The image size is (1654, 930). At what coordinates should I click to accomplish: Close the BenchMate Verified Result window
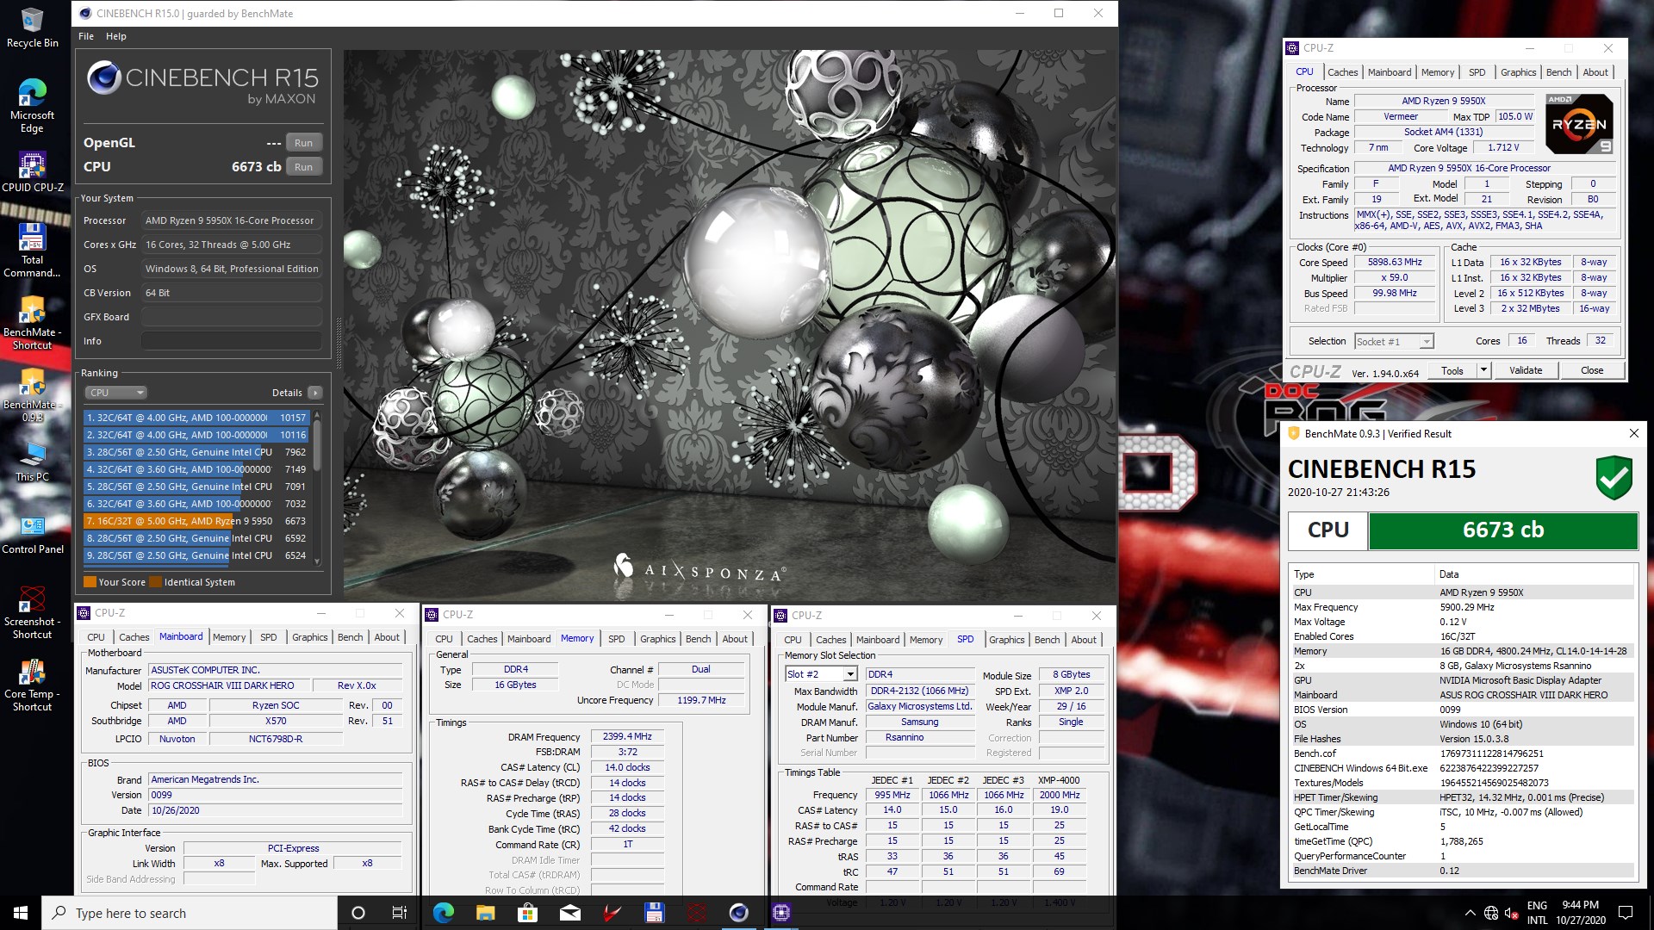(1633, 433)
